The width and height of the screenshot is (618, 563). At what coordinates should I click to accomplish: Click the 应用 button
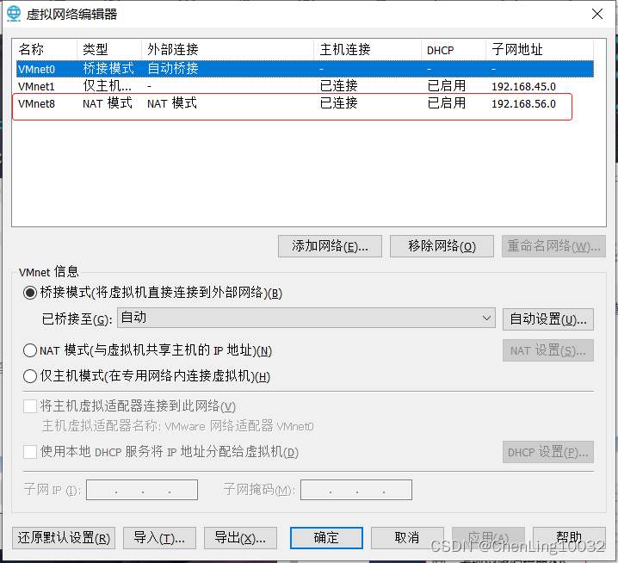tap(488, 538)
